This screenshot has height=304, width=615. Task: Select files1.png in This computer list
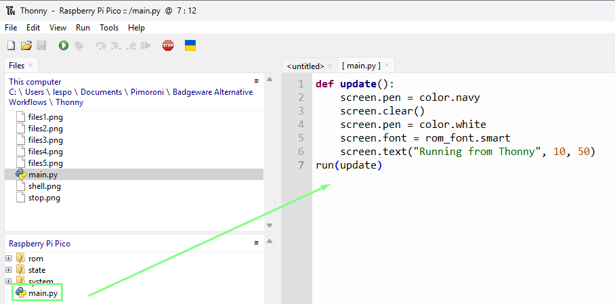[45, 117]
